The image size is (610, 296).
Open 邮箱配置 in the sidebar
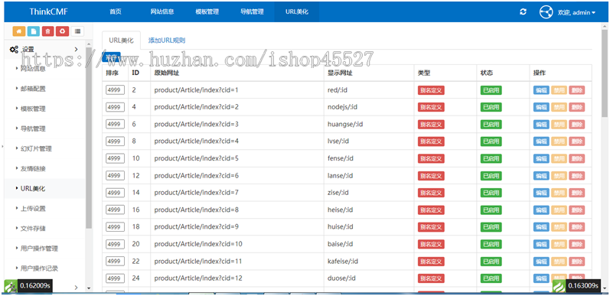tap(33, 89)
